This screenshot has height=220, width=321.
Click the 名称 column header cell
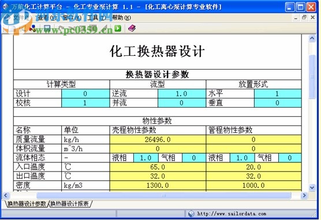tap(38, 130)
